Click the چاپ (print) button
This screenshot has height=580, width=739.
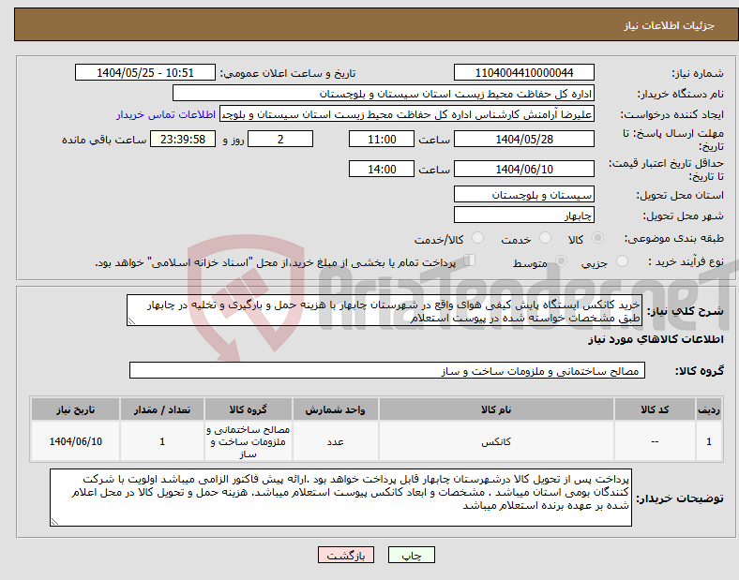pyautogui.click(x=411, y=555)
